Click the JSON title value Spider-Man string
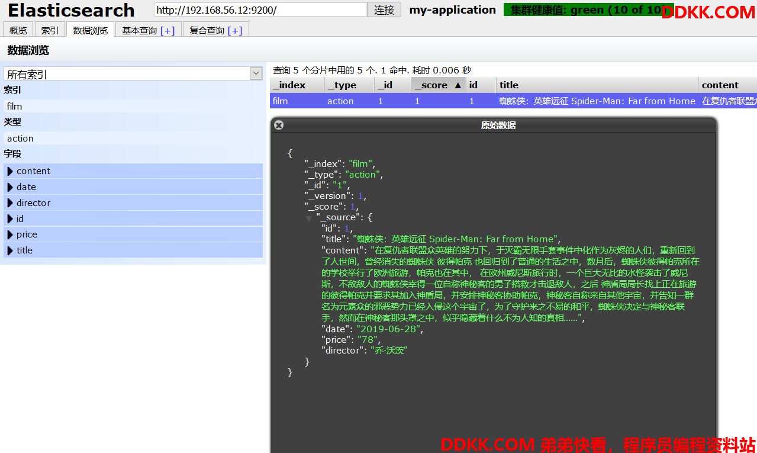Image resolution: width=757 pixels, height=453 pixels. click(456, 239)
